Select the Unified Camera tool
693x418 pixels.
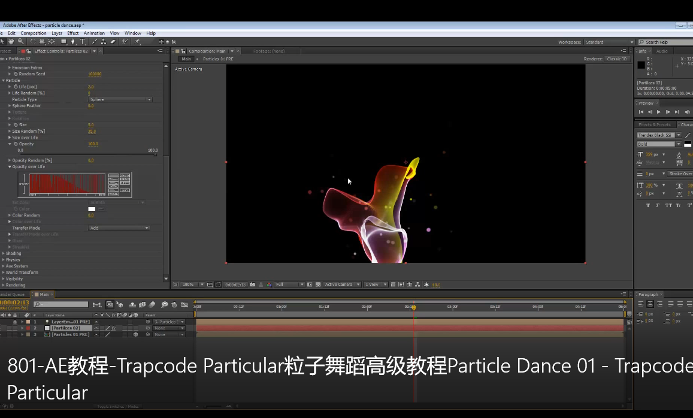click(x=42, y=41)
